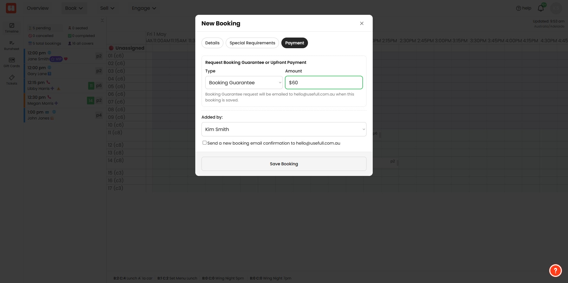Screen dimensions: 568x283
Task: Click the Set Menu Lunch session label
Action: pos(177,278)
